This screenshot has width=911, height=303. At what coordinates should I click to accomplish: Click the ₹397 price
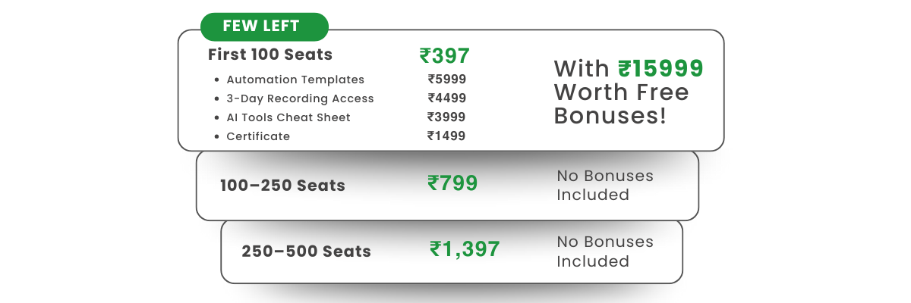[x=445, y=56]
